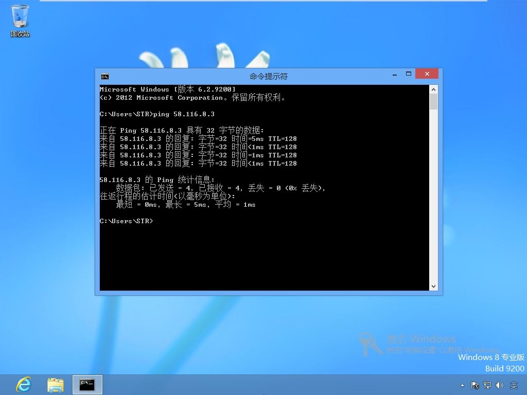Click the '正在 Ping 58.116.8.3 具有 32 字节的数据' line
The image size is (527, 395).
pyautogui.click(x=182, y=130)
